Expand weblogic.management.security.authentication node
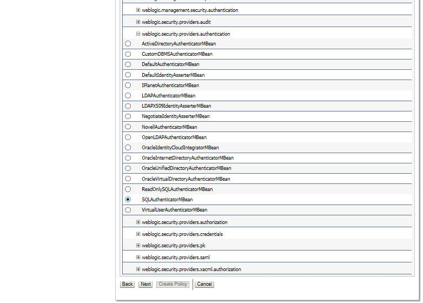The width and height of the screenshot is (423, 303). (138, 10)
